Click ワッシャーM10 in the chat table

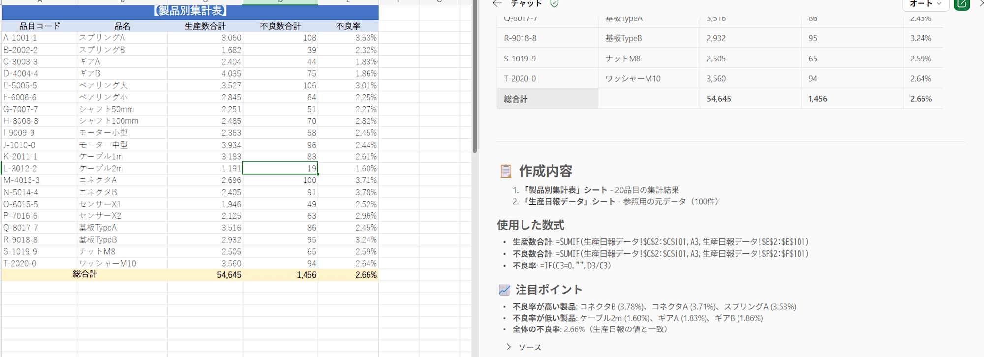[633, 78]
